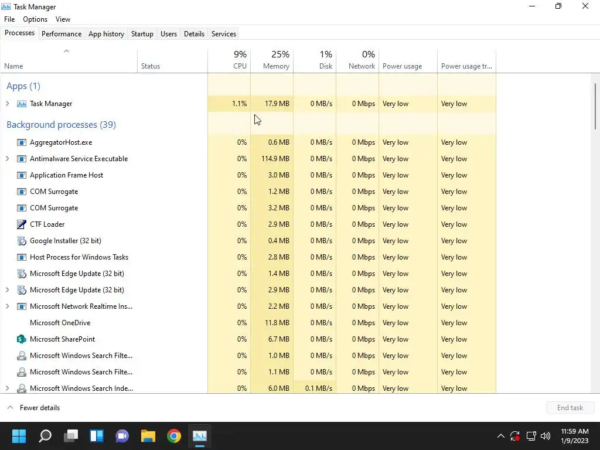Show hidden system tray icons
600x450 pixels.
500,436
